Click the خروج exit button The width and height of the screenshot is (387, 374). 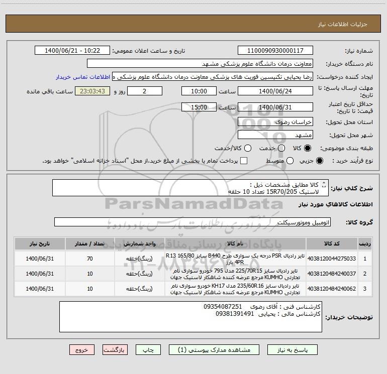click(82, 350)
